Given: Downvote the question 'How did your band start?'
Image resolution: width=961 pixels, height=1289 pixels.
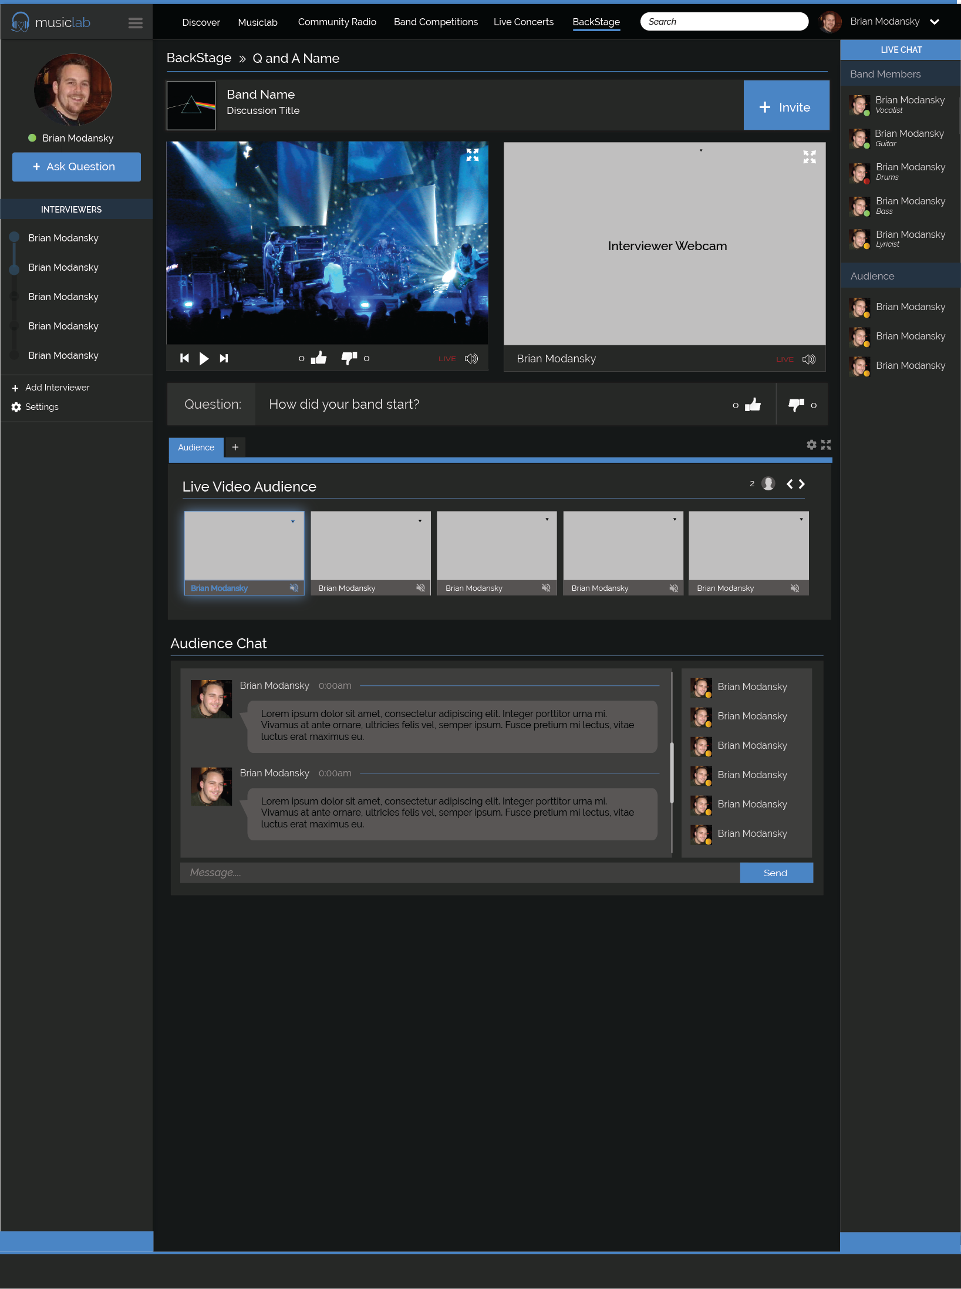Looking at the screenshot, I should [797, 405].
